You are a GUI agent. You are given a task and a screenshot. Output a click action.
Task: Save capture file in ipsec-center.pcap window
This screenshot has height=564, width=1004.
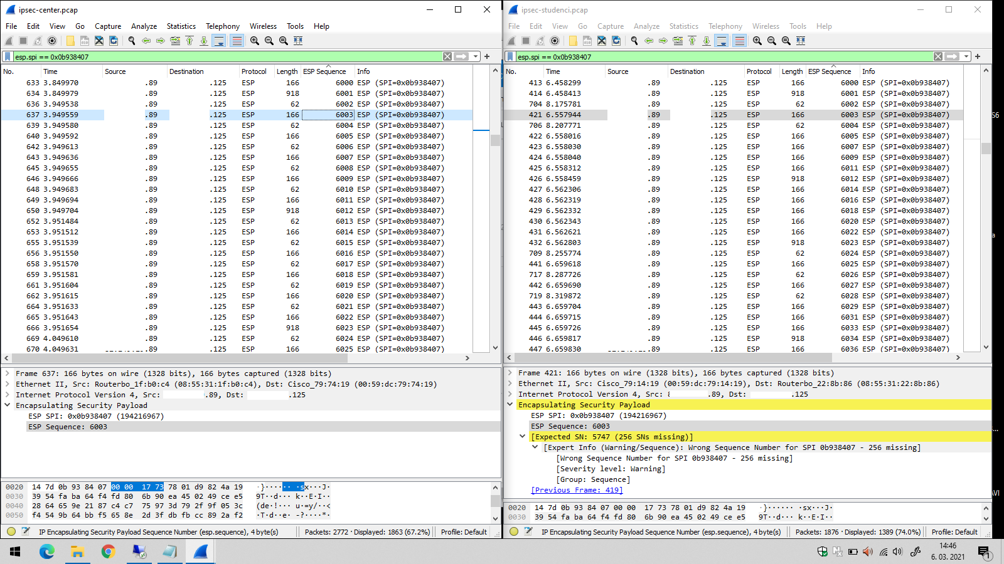coord(85,41)
